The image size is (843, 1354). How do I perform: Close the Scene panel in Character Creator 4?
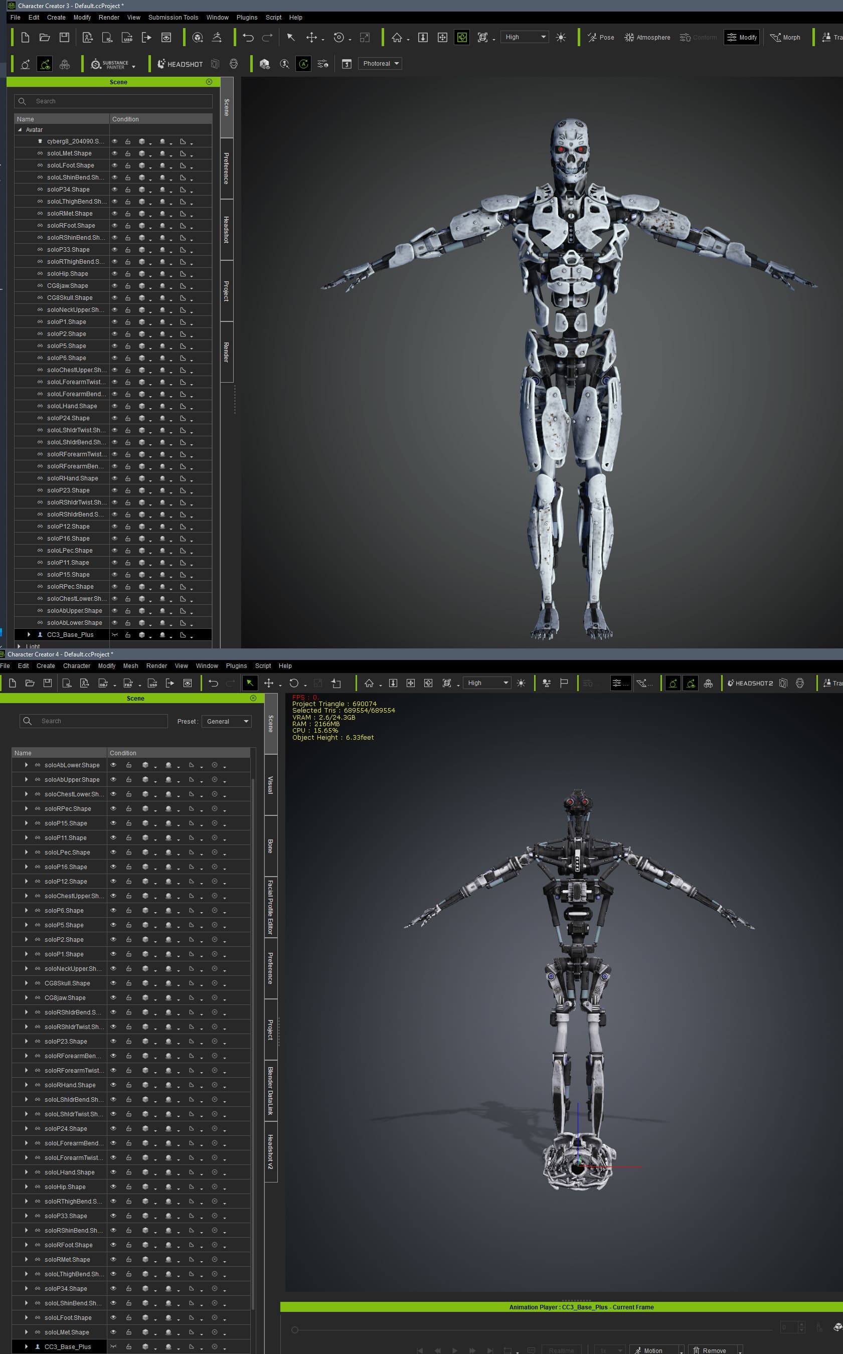(x=253, y=698)
